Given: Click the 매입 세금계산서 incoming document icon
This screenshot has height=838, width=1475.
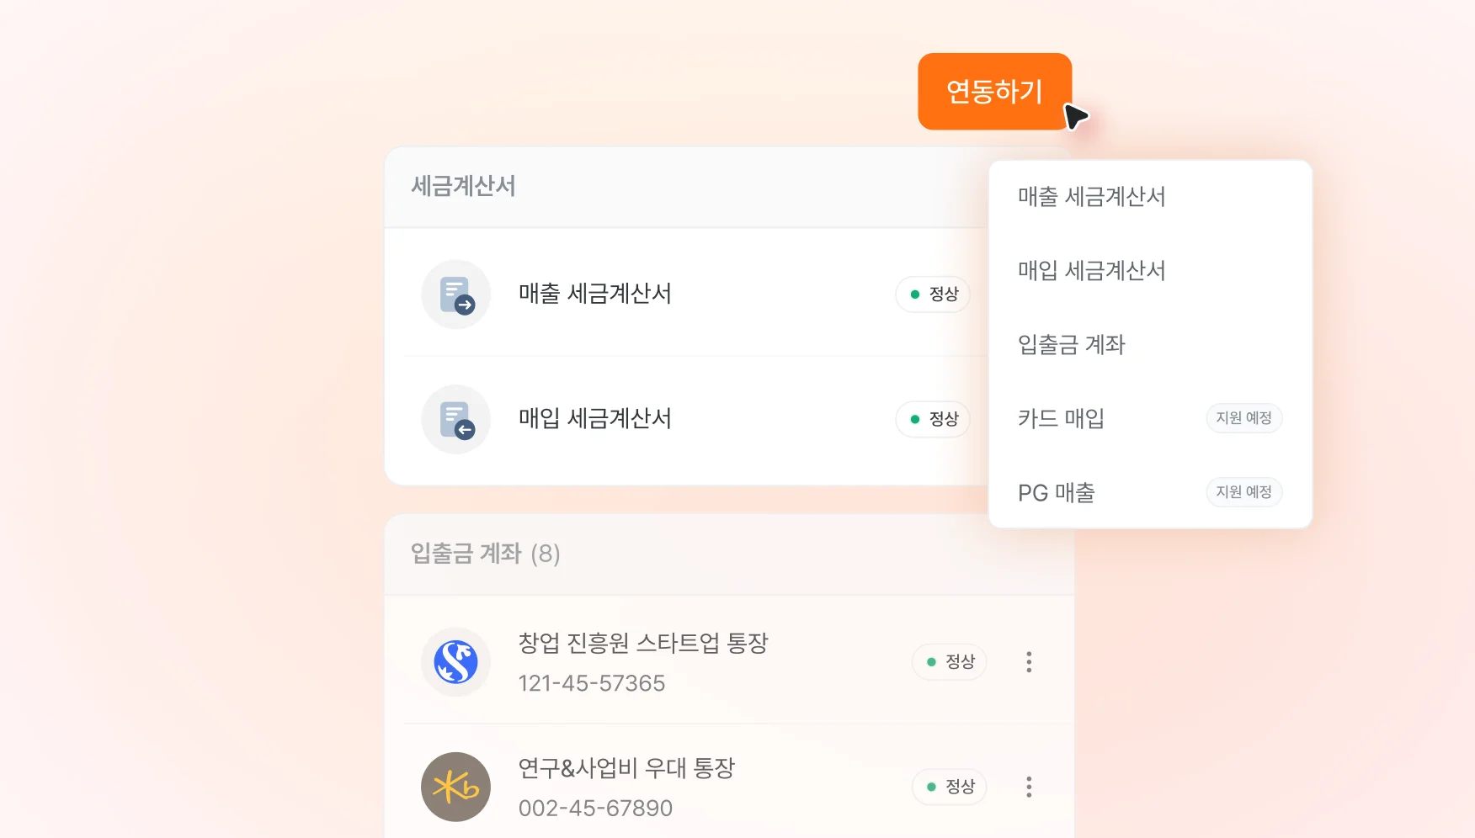Looking at the screenshot, I should click(455, 419).
